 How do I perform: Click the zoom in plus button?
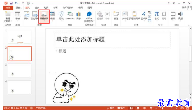pos(176,108)
